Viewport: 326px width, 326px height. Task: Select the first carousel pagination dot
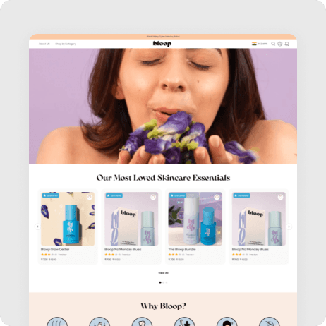coord(160,282)
